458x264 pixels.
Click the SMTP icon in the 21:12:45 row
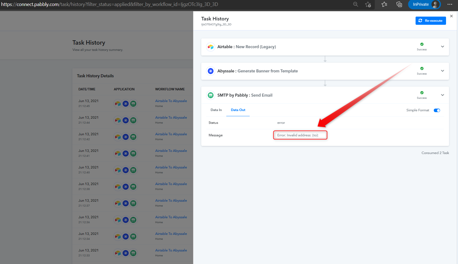tap(133, 103)
